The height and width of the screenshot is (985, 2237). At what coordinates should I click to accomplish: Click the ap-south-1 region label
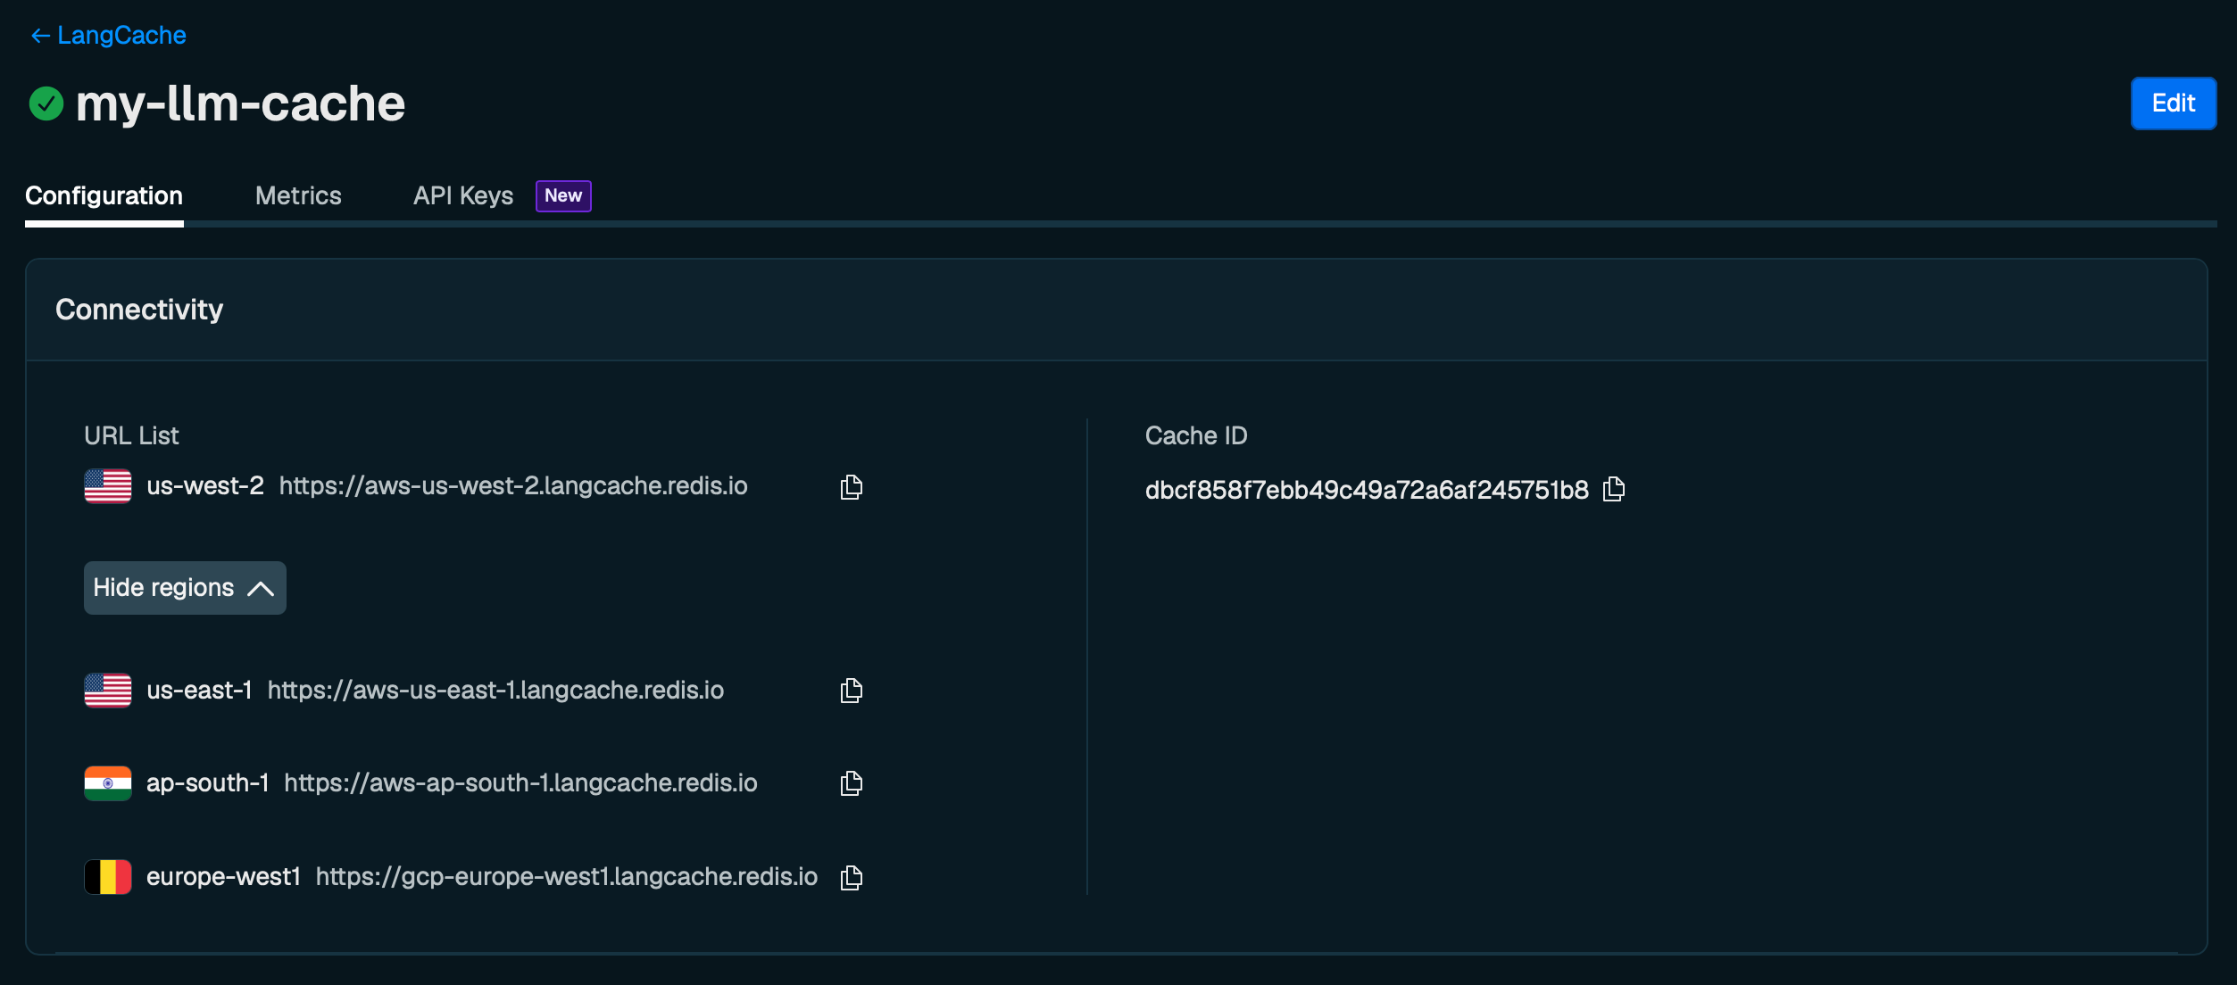[207, 783]
